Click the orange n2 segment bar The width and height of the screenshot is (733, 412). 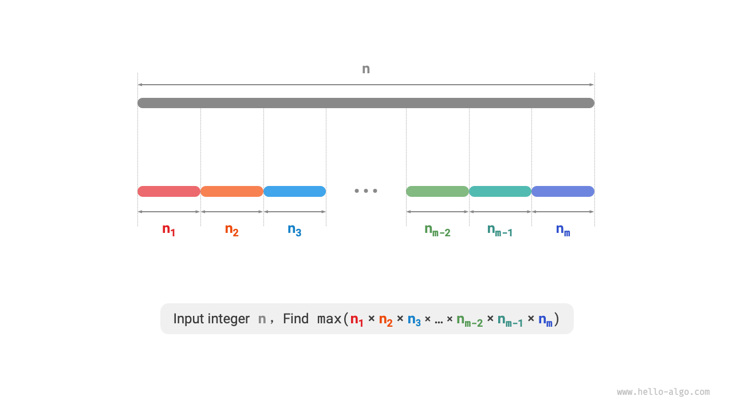coord(232,191)
